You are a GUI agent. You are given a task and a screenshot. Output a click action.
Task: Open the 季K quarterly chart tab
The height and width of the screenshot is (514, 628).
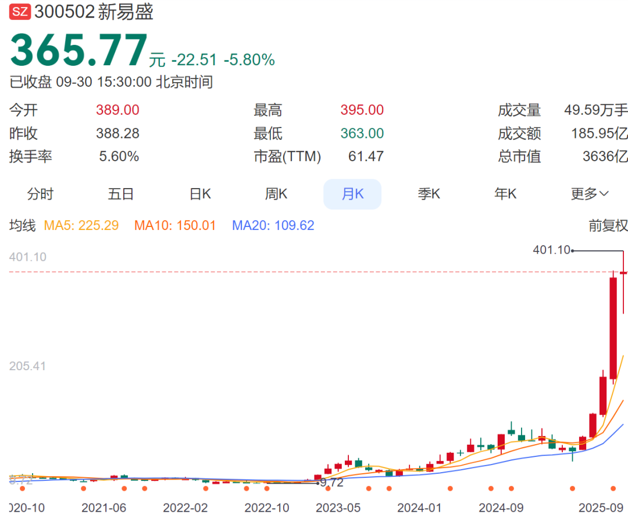point(429,194)
